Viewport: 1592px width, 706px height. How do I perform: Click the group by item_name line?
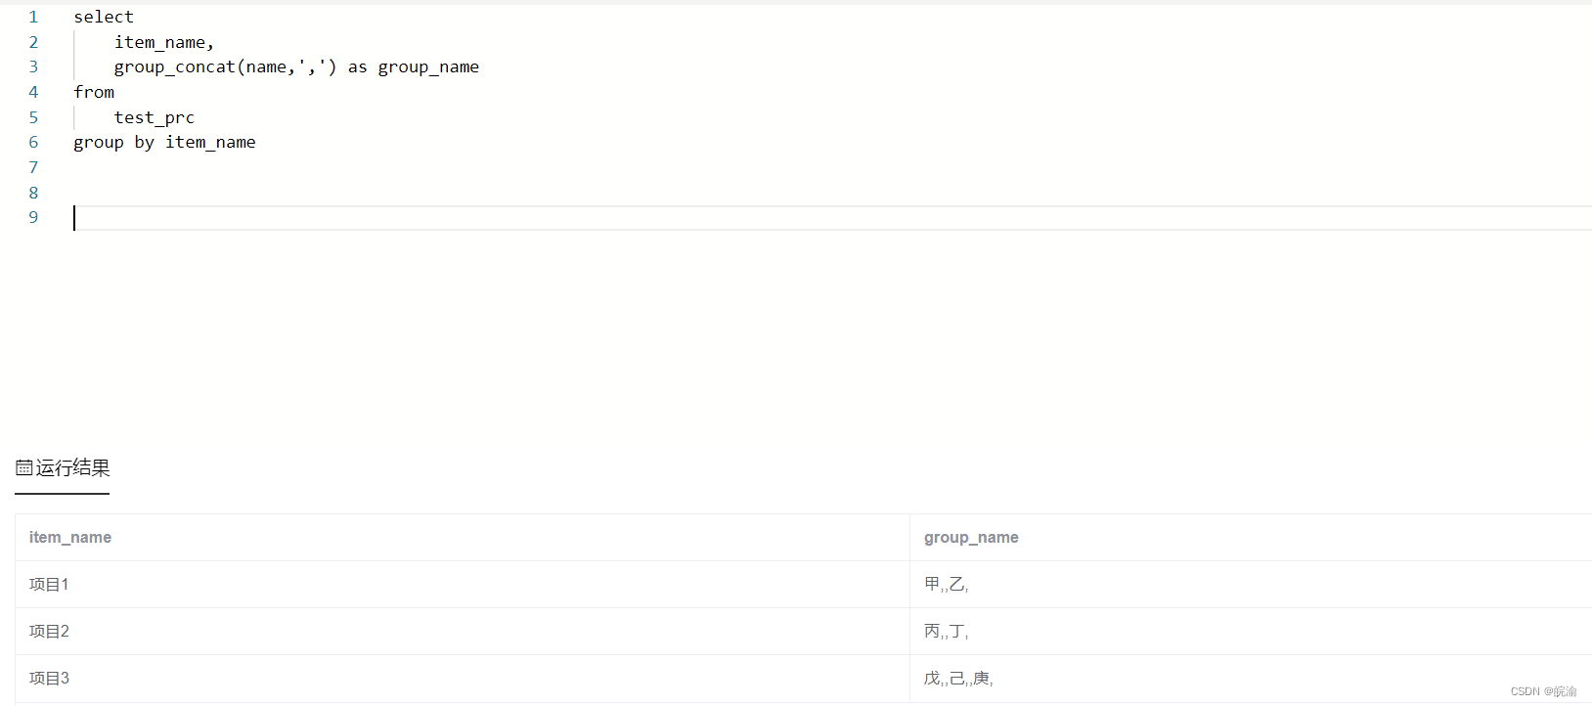[x=164, y=142]
